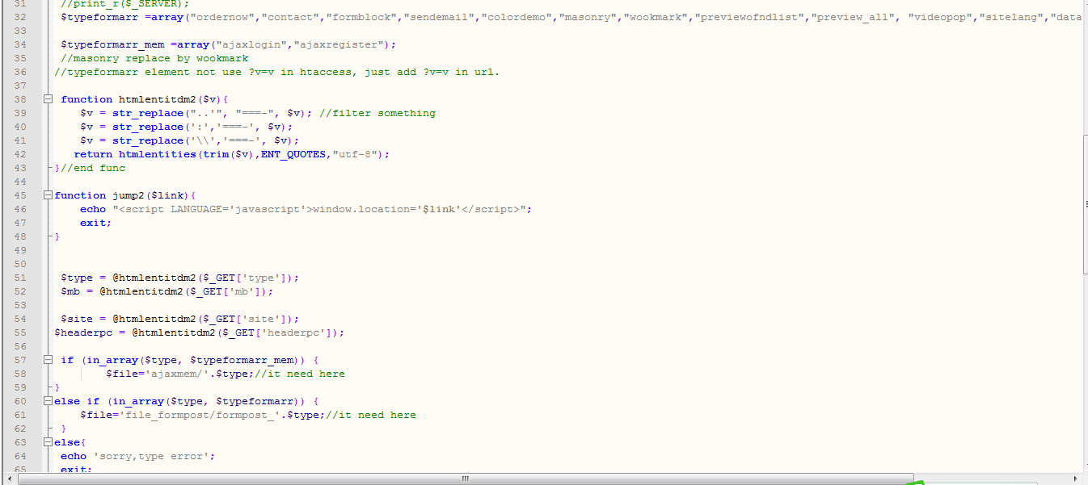Collapse the fold marker beside "else{"
The image size is (1088, 485).
pyautogui.click(x=48, y=442)
